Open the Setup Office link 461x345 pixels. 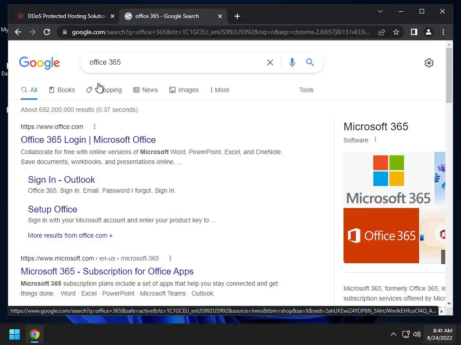[x=53, y=209]
